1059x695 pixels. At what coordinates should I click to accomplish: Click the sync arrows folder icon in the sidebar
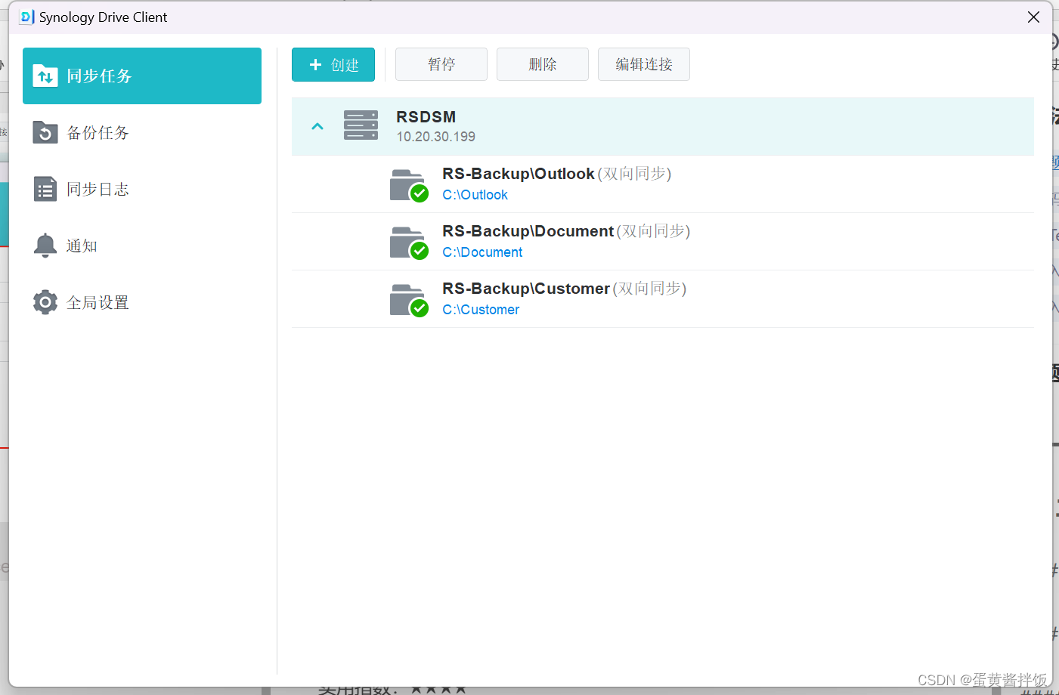45,76
